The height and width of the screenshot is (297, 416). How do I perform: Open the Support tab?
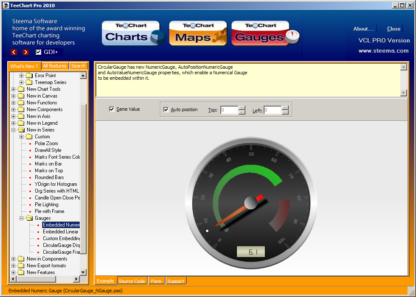pos(176,281)
